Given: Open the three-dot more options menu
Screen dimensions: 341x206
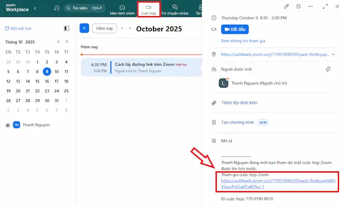Looking at the screenshot, I should click(x=311, y=6).
